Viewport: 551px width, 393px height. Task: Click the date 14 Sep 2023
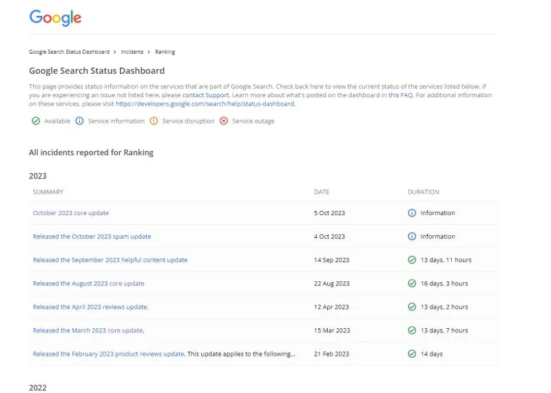tap(331, 260)
